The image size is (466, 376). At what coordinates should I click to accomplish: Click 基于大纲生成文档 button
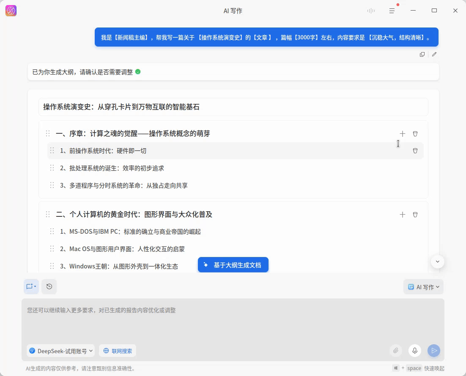pos(233,265)
